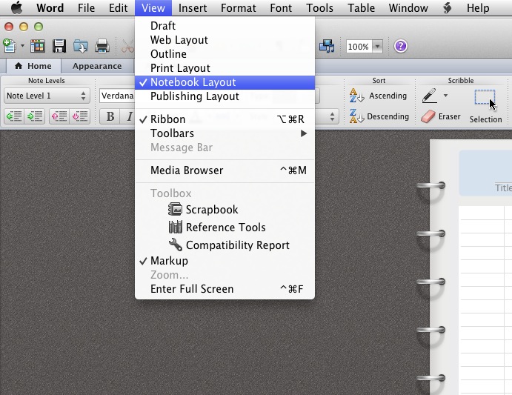Viewport: 512px width, 395px height.
Task: Sort notes Ascending
Action: click(x=379, y=96)
